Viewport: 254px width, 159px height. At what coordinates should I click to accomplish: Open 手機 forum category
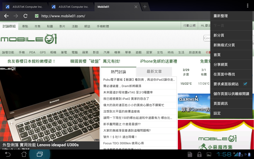(x=22, y=52)
